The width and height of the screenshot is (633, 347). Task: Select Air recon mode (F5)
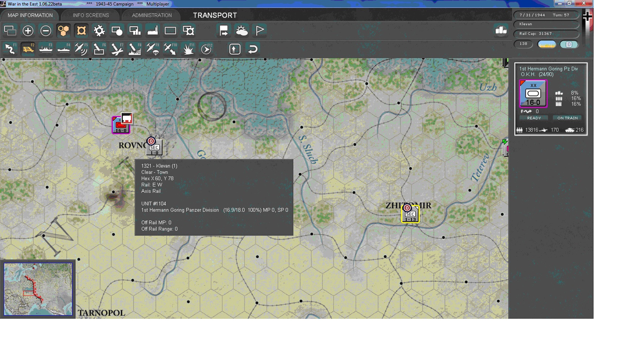81,49
